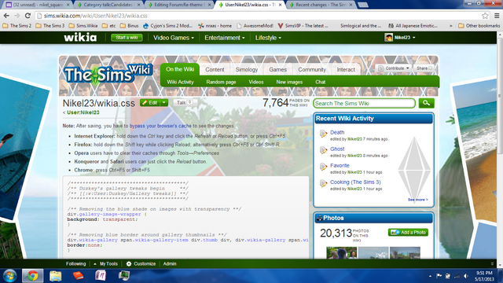
Task: Open the first photo thumbnail
Action: click(x=341, y=252)
